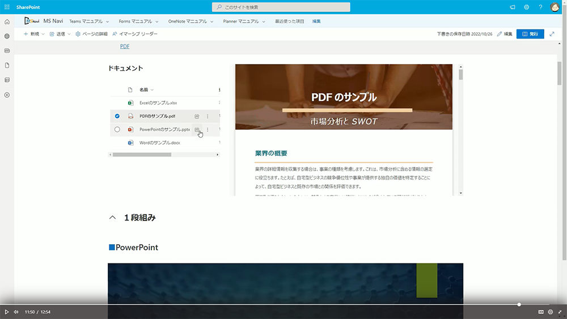Open the 送信 dropdown

click(60, 34)
